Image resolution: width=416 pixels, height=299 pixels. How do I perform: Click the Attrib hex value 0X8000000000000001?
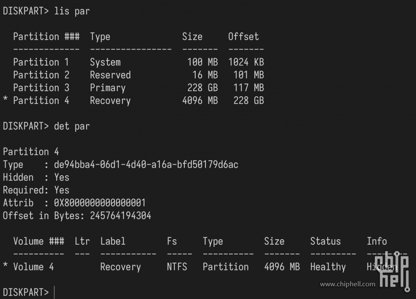[x=100, y=203]
